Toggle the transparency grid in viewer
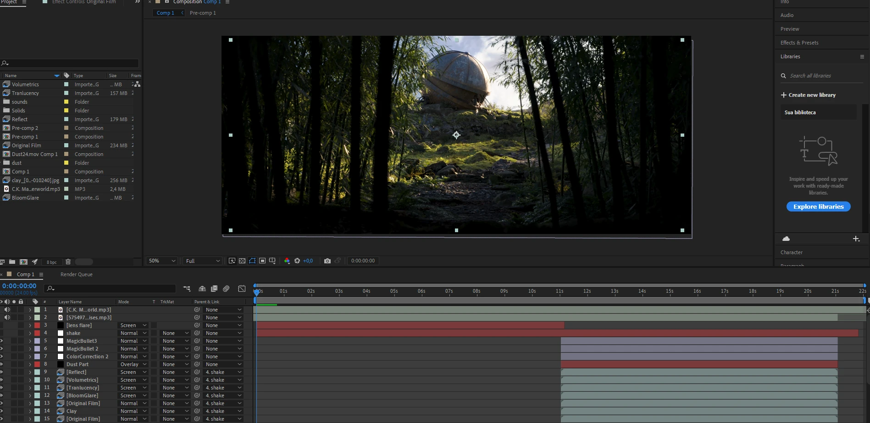 point(242,261)
